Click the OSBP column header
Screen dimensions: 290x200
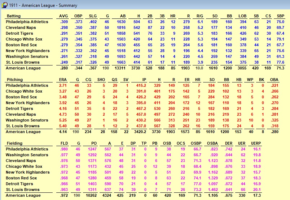point(196,143)
